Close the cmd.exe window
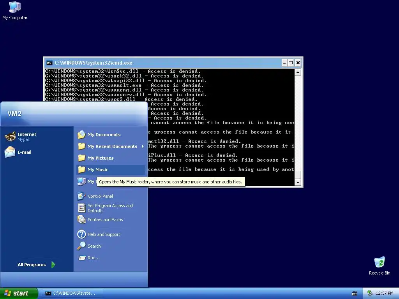The width and height of the screenshot is (399, 299). pyautogui.click(x=298, y=63)
